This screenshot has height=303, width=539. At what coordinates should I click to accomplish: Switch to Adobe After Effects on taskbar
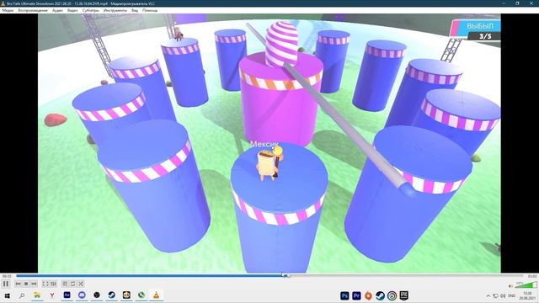(67, 295)
